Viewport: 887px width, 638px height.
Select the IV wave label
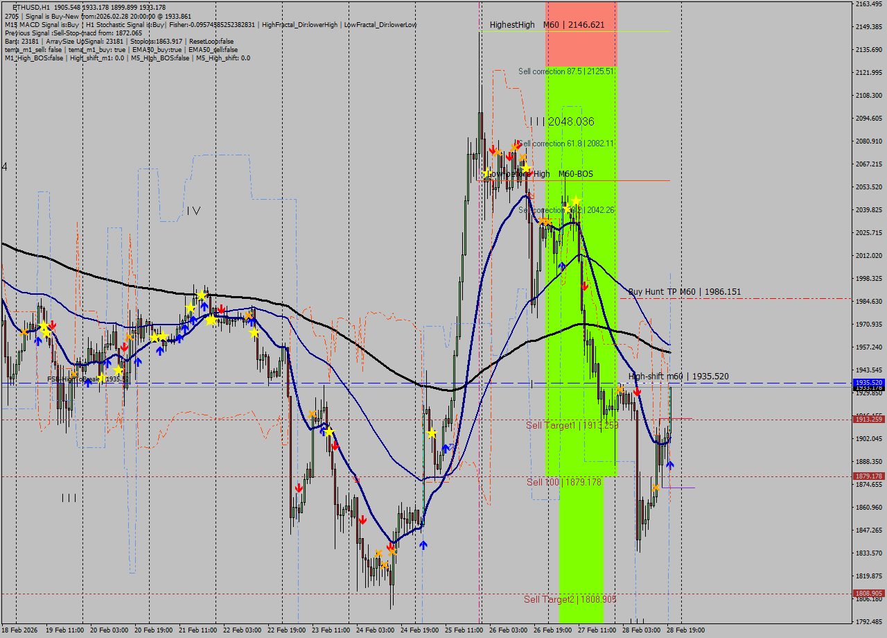point(193,210)
